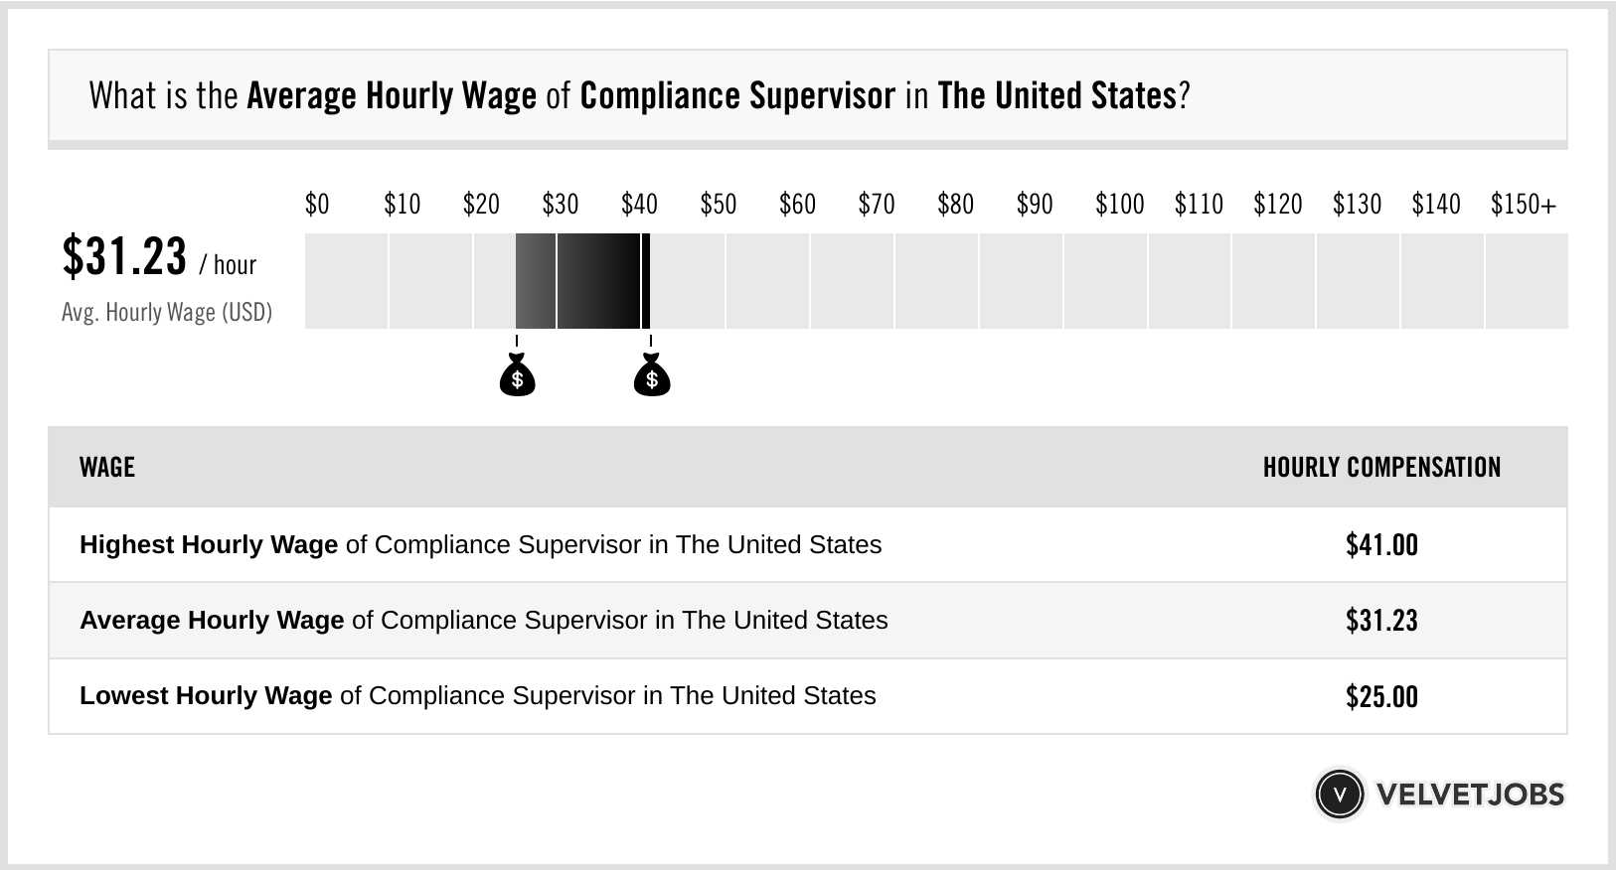Click the highest wage money bag icon
This screenshot has height=870, width=1616.
point(652,376)
